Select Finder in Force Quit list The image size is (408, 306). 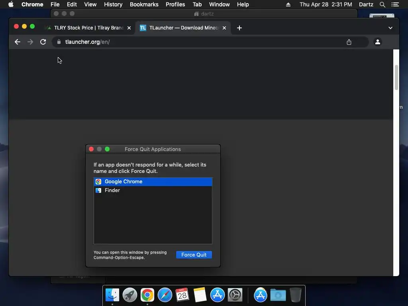pyautogui.click(x=153, y=190)
